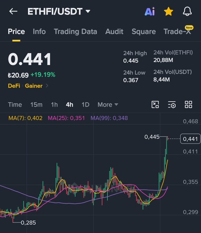Click the +19.19% change value
Viewport: 201px width, 233px height.
43,75
